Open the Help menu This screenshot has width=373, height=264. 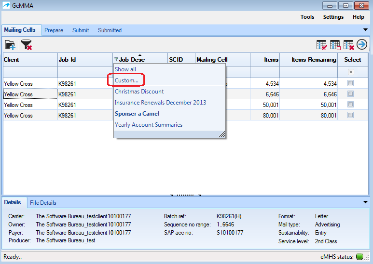pos(358,17)
